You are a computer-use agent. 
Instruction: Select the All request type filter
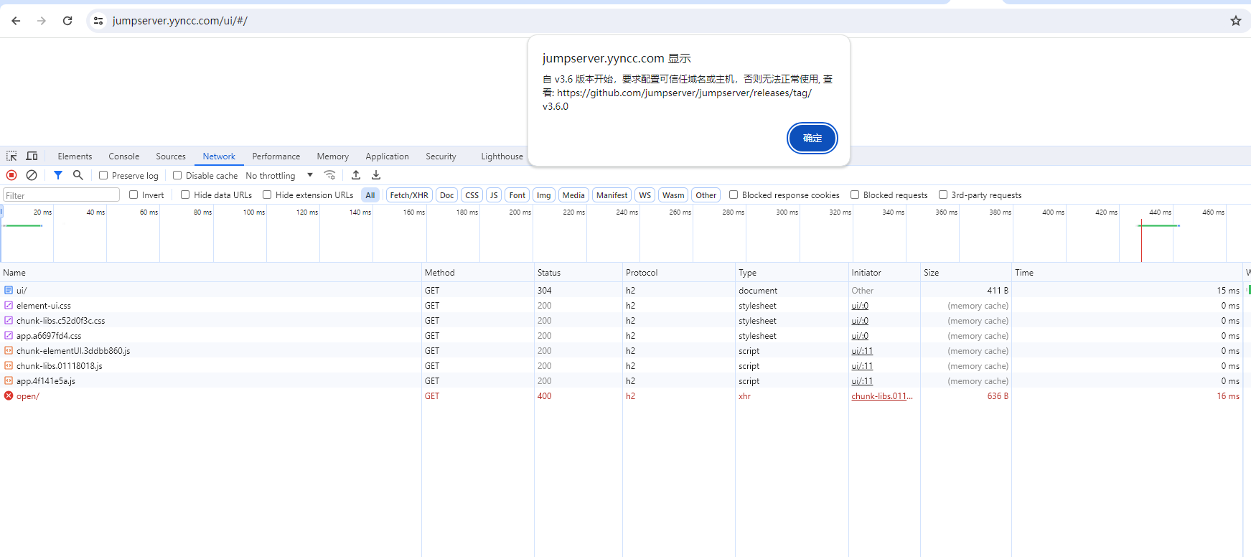pos(370,195)
